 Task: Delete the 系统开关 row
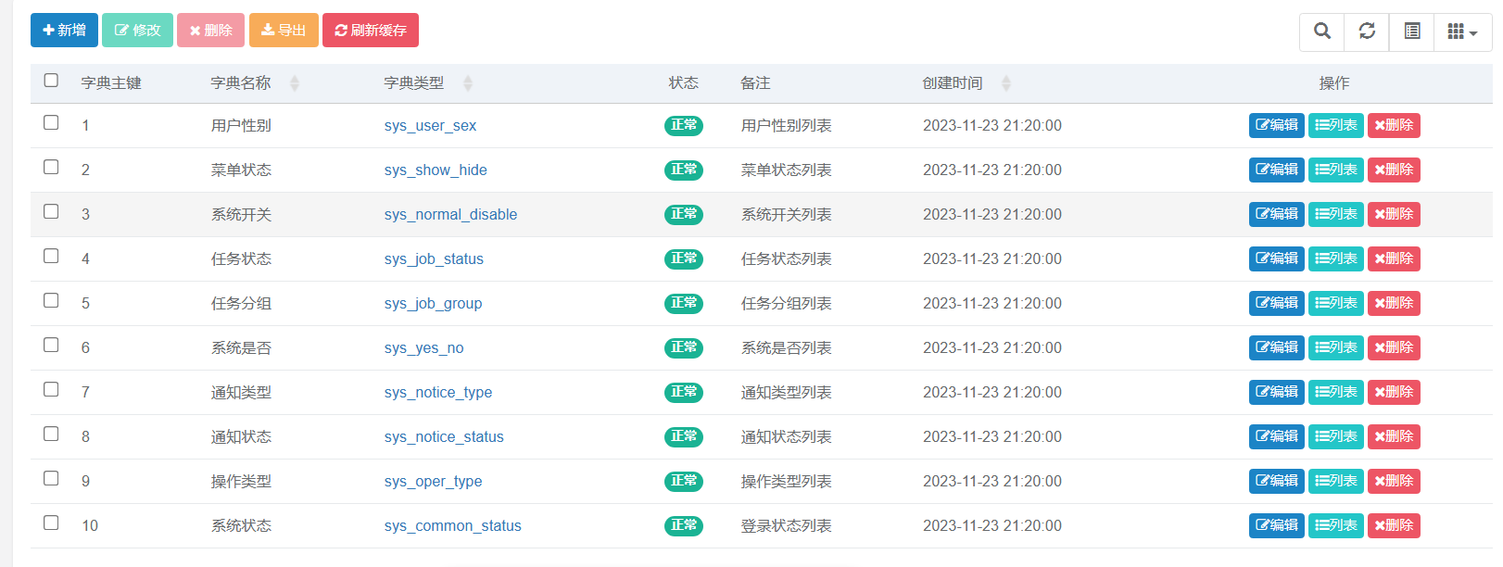1394,214
